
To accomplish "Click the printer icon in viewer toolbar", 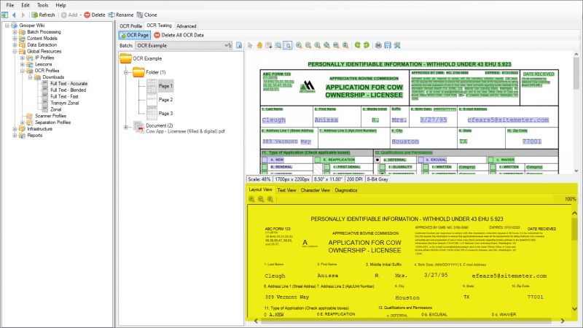I will [377, 45].
